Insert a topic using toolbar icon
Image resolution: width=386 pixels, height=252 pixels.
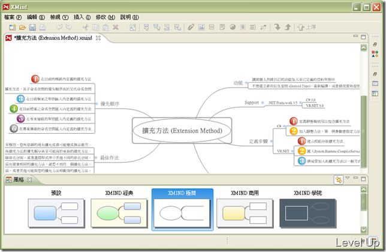(146, 27)
